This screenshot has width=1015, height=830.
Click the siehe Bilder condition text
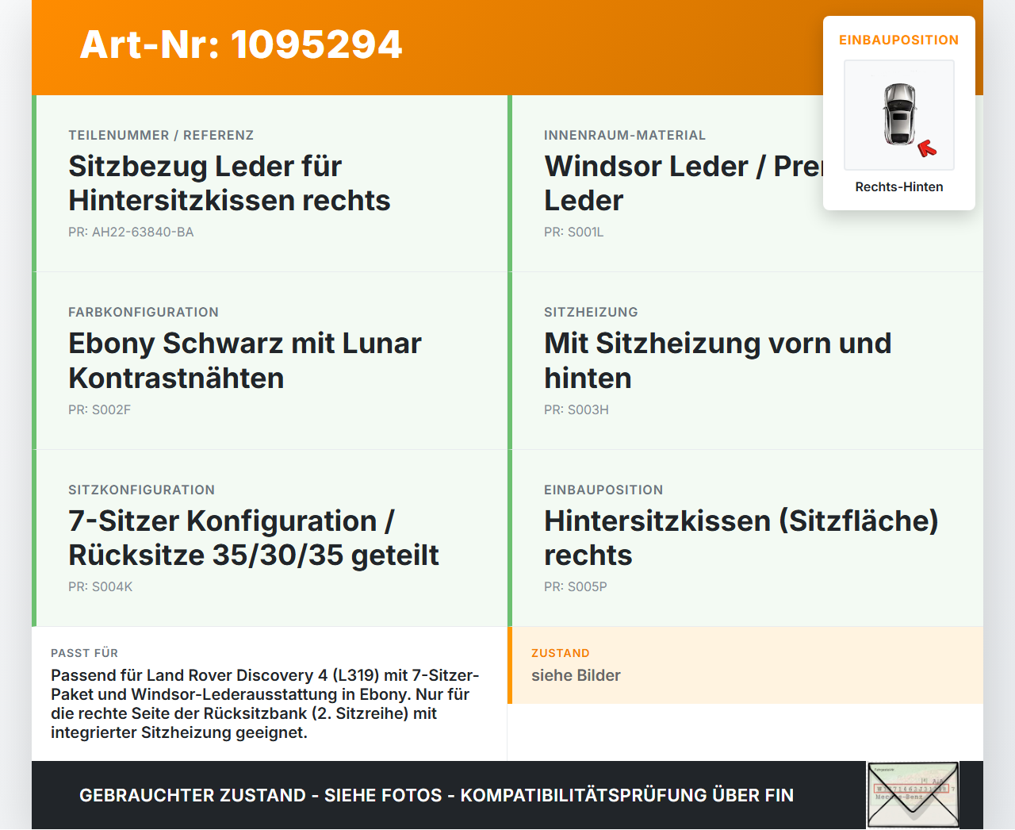coord(576,675)
